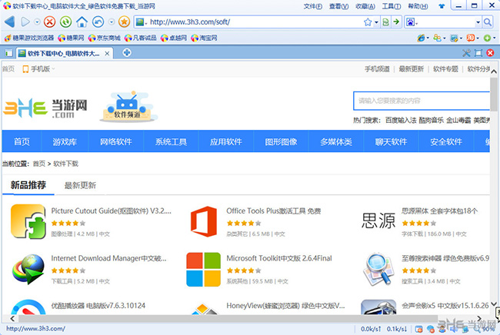
Task: Click the Baidu paw search engine icon
Action: coord(410,22)
